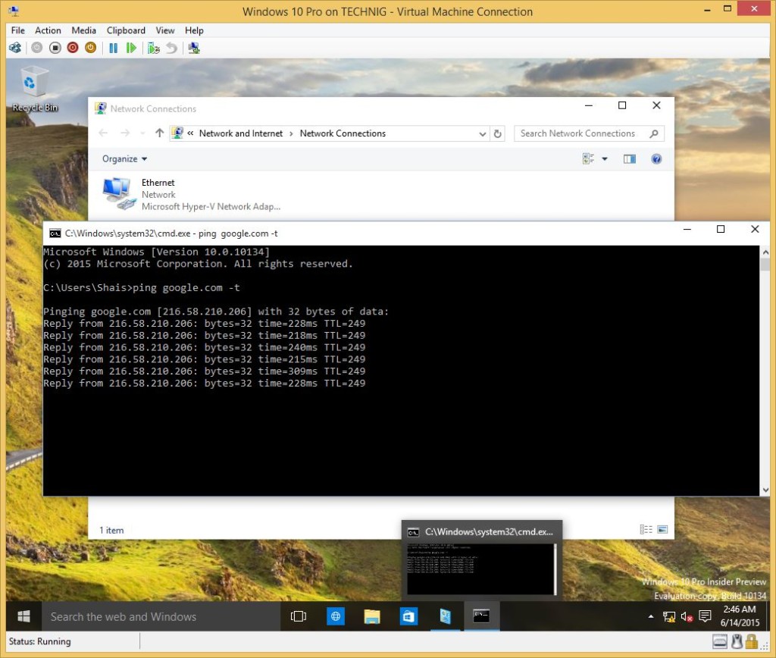Pause the virtual machine
Viewport: 776px width, 658px height.
coord(113,47)
